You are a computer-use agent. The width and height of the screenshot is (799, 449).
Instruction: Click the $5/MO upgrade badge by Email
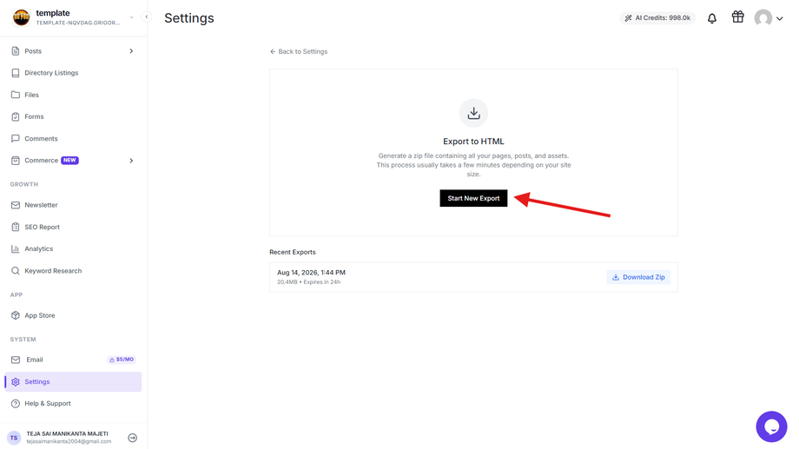(x=122, y=360)
